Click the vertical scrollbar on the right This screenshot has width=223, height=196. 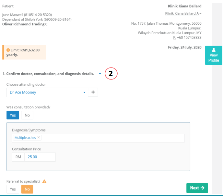click(217, 97)
